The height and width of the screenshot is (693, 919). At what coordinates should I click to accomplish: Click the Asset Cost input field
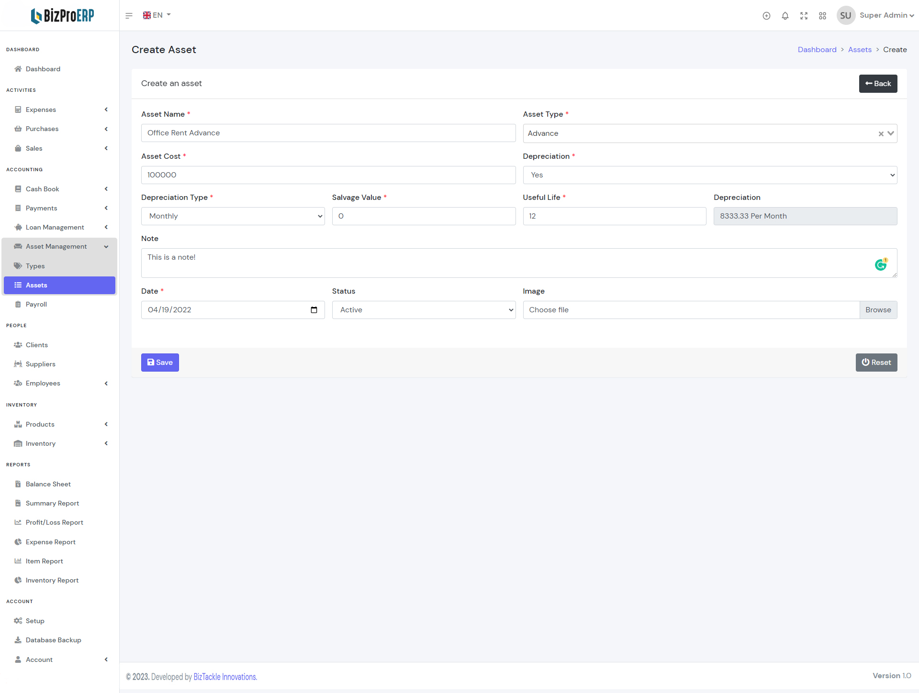(x=328, y=175)
